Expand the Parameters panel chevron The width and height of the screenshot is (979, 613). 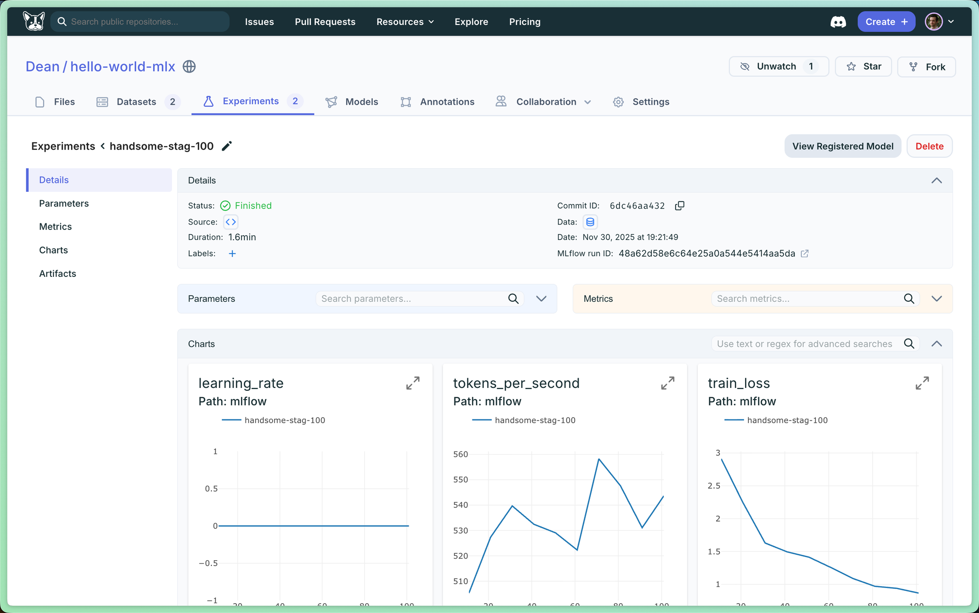(541, 298)
